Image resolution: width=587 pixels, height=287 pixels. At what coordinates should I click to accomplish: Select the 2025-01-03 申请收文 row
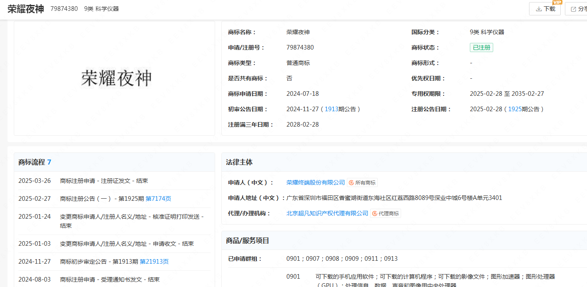114,244
